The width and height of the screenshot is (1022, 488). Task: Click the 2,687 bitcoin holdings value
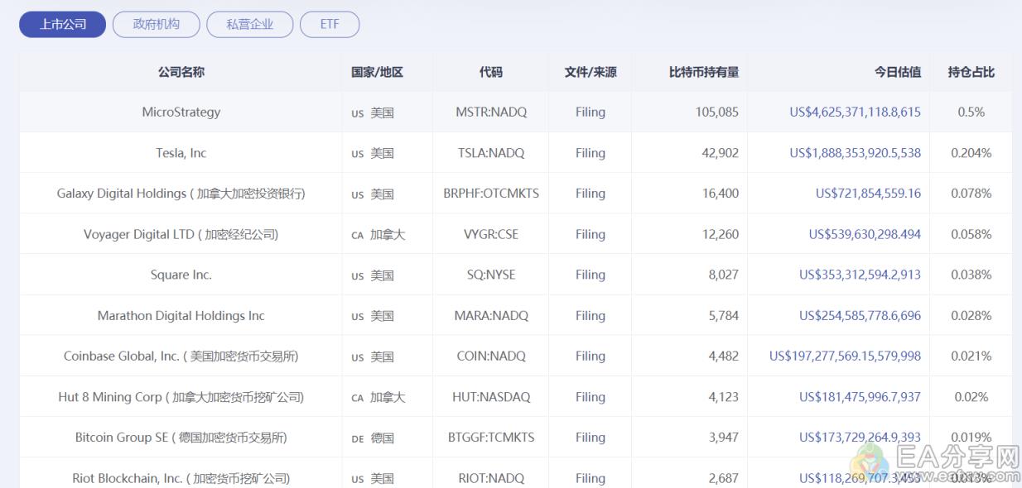click(724, 478)
